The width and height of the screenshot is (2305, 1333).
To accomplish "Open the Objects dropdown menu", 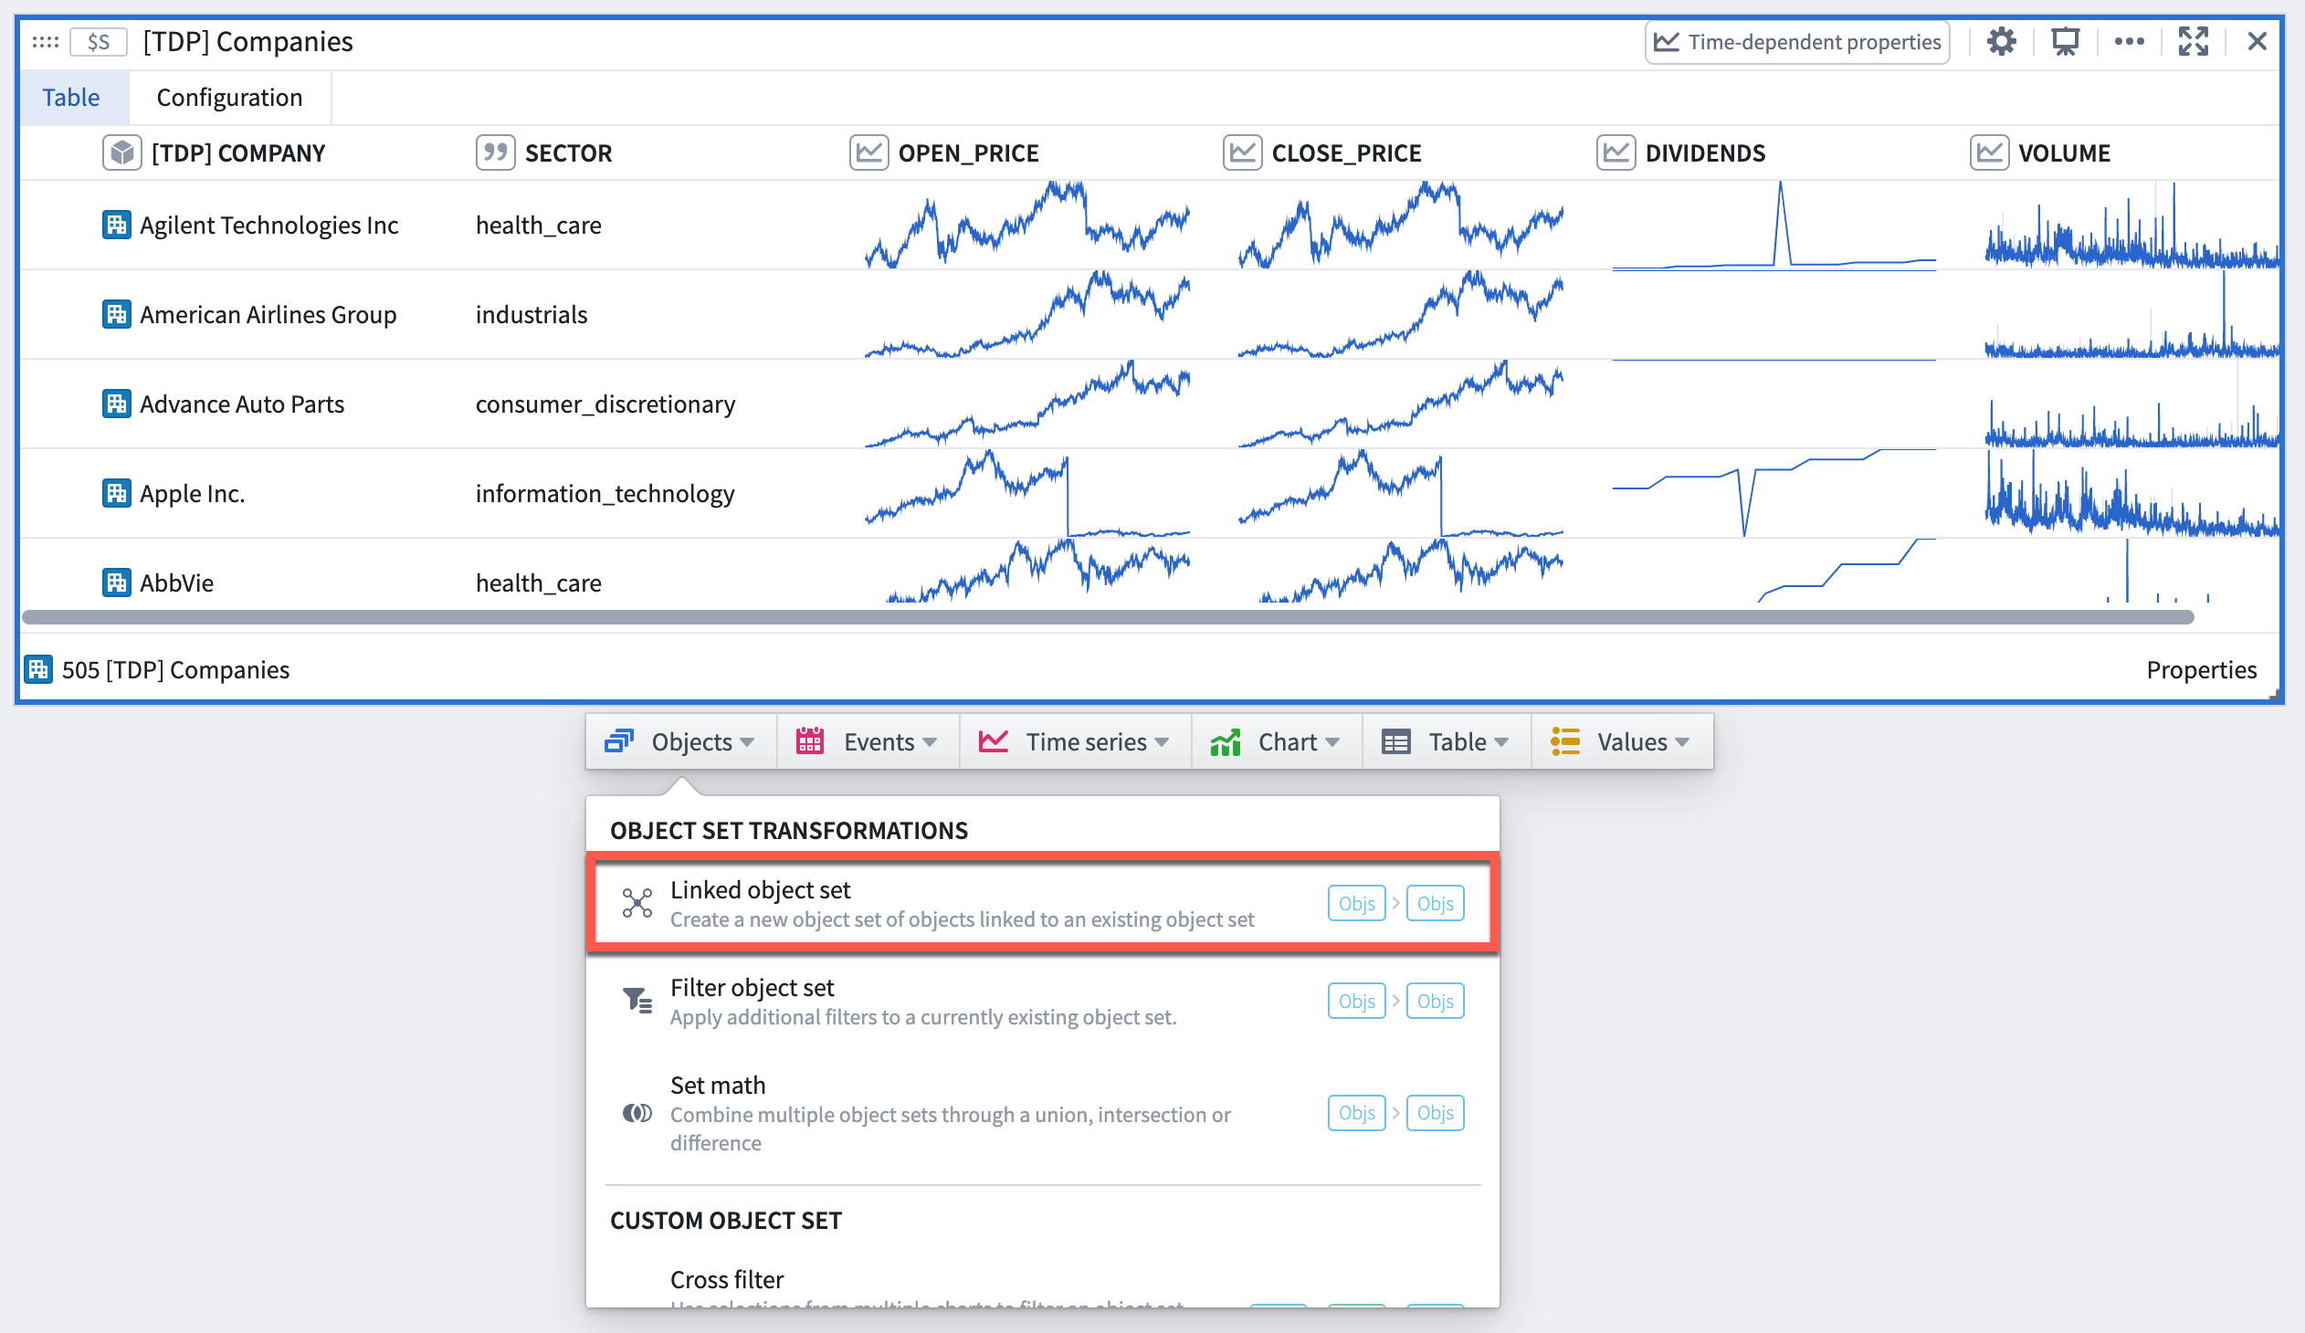I will (681, 741).
